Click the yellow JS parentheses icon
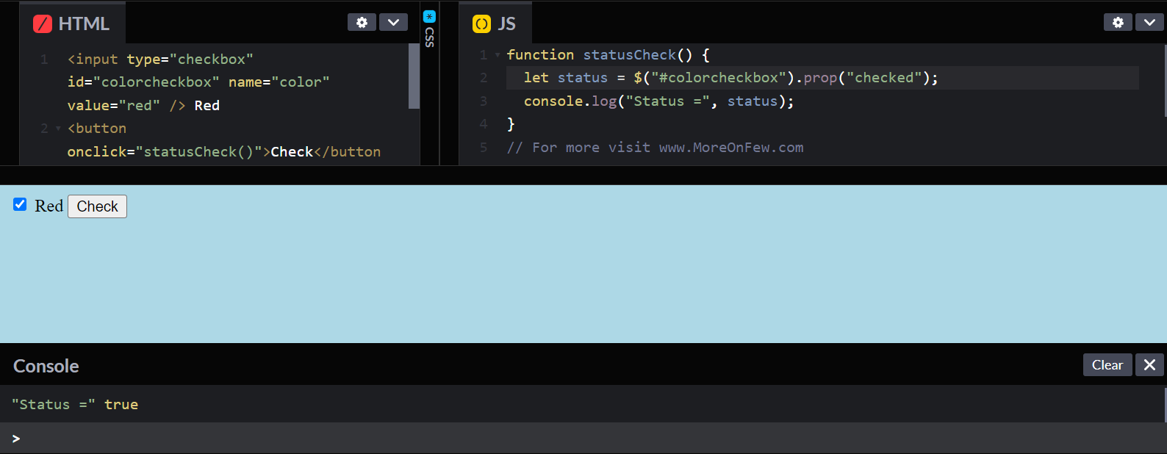1167x454 pixels. click(481, 24)
